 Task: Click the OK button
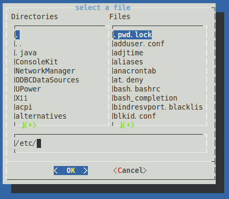[x=71, y=170]
